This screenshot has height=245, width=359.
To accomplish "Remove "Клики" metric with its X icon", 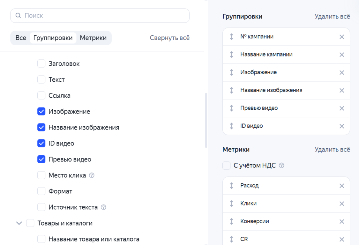I will point(341,203).
